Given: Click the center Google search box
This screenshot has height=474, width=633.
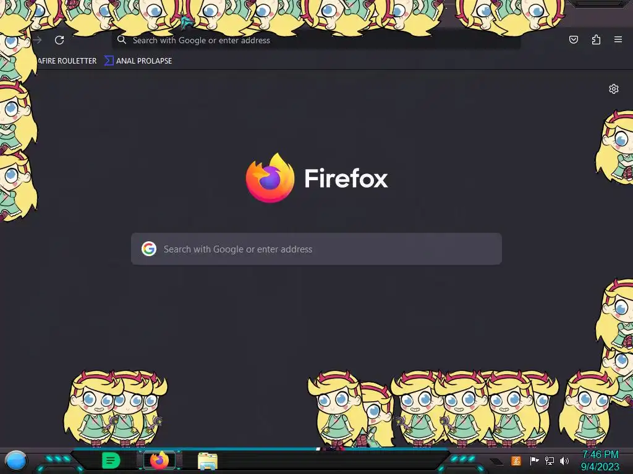Looking at the screenshot, I should point(316,249).
